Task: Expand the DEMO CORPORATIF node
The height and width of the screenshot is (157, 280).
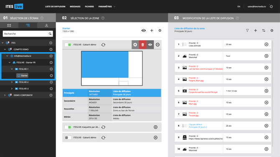Action: pos(5,95)
